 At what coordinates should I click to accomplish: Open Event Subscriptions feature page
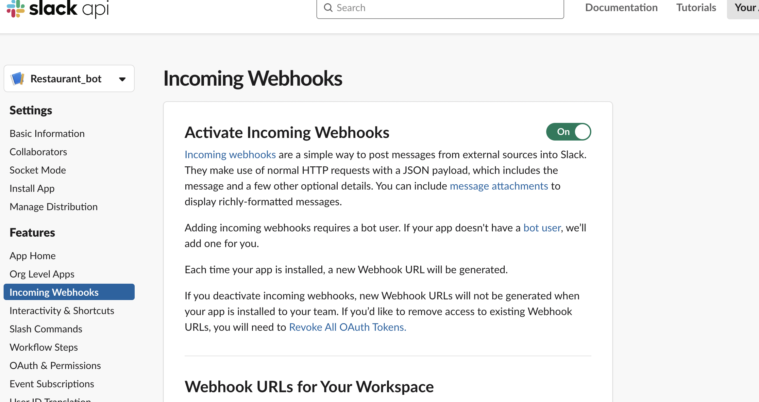click(x=52, y=384)
